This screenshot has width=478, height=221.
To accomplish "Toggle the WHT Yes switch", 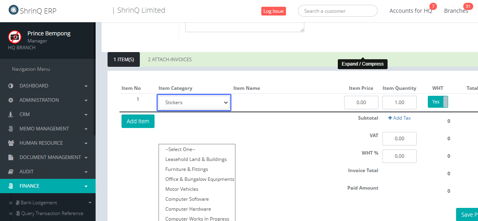I will pos(438,102).
